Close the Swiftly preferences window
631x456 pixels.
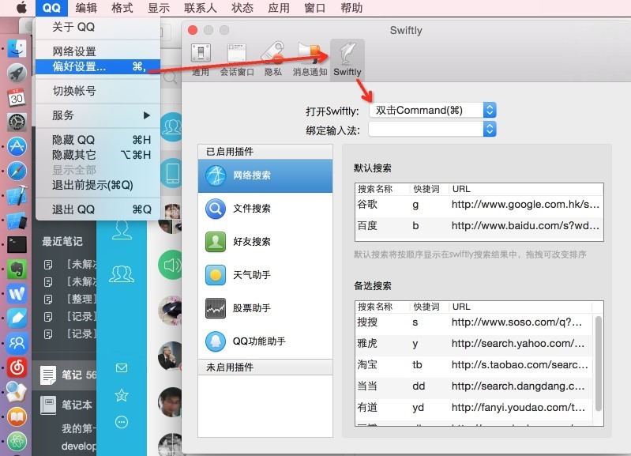tap(193, 30)
